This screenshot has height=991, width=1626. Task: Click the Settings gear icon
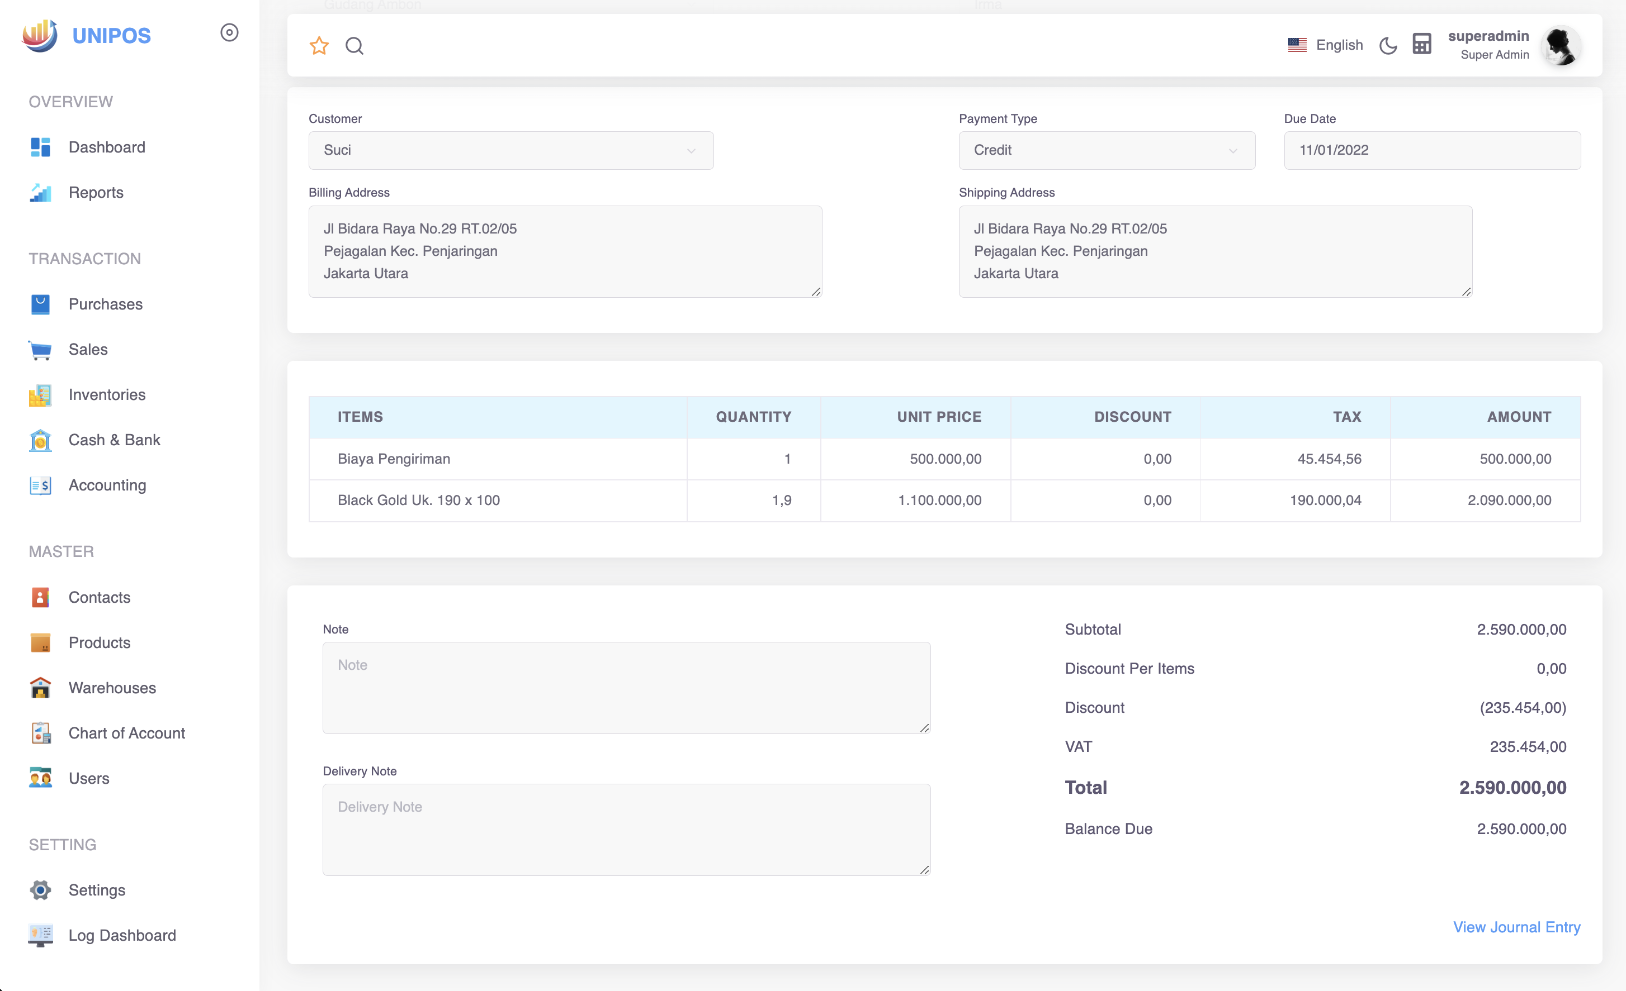pos(40,890)
